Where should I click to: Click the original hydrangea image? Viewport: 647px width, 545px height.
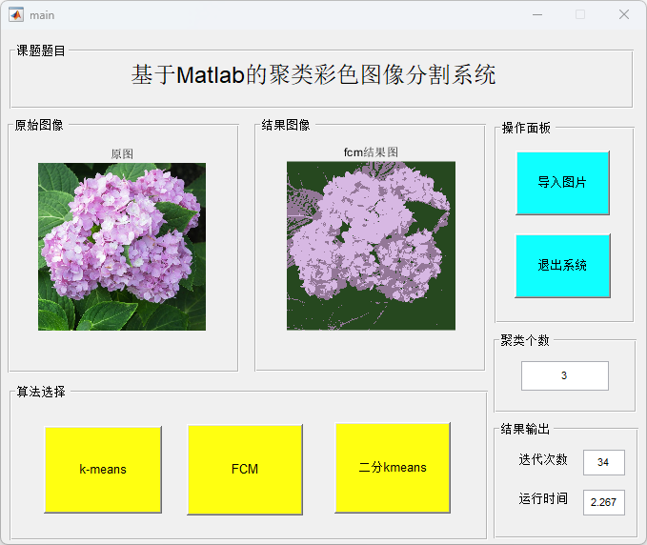122,247
